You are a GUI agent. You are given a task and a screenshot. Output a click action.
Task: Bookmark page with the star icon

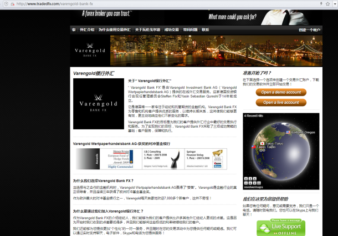point(327,4)
